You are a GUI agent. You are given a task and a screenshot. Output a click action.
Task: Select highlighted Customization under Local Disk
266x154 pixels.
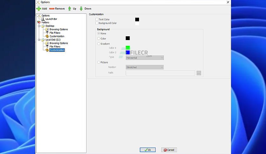[x=57, y=50]
